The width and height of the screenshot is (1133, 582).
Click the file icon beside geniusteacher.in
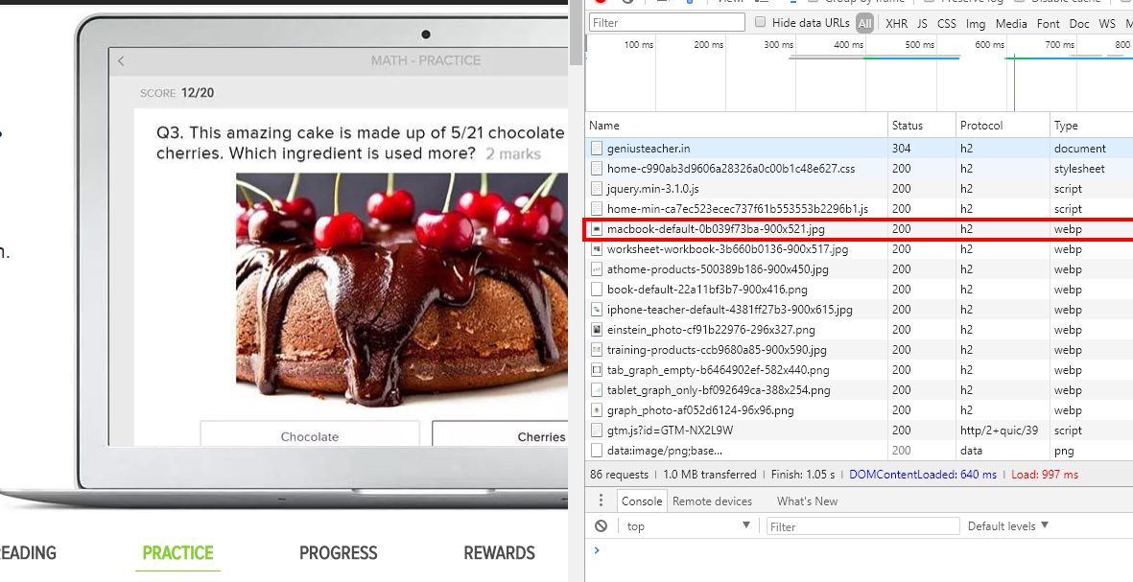click(x=596, y=149)
